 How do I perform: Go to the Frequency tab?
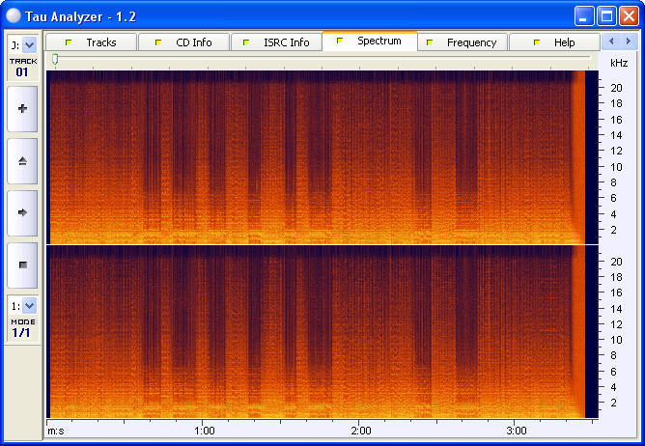462,42
